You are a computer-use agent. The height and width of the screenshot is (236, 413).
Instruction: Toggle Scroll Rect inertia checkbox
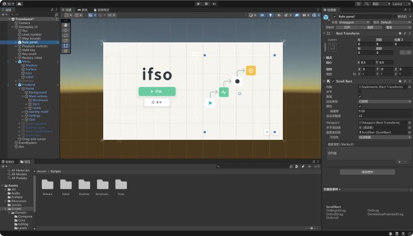click(x=360, y=106)
